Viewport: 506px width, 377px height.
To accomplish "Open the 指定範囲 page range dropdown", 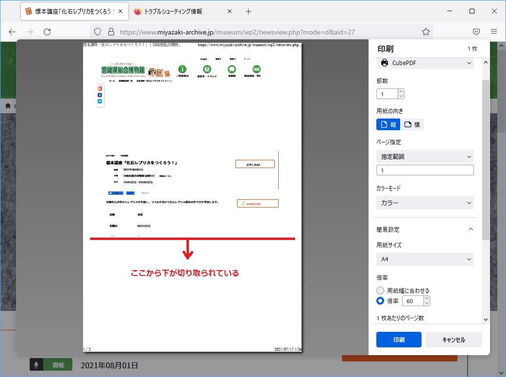I will point(425,156).
